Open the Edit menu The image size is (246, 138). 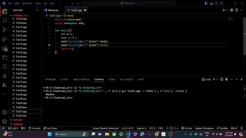click(x=17, y=3)
